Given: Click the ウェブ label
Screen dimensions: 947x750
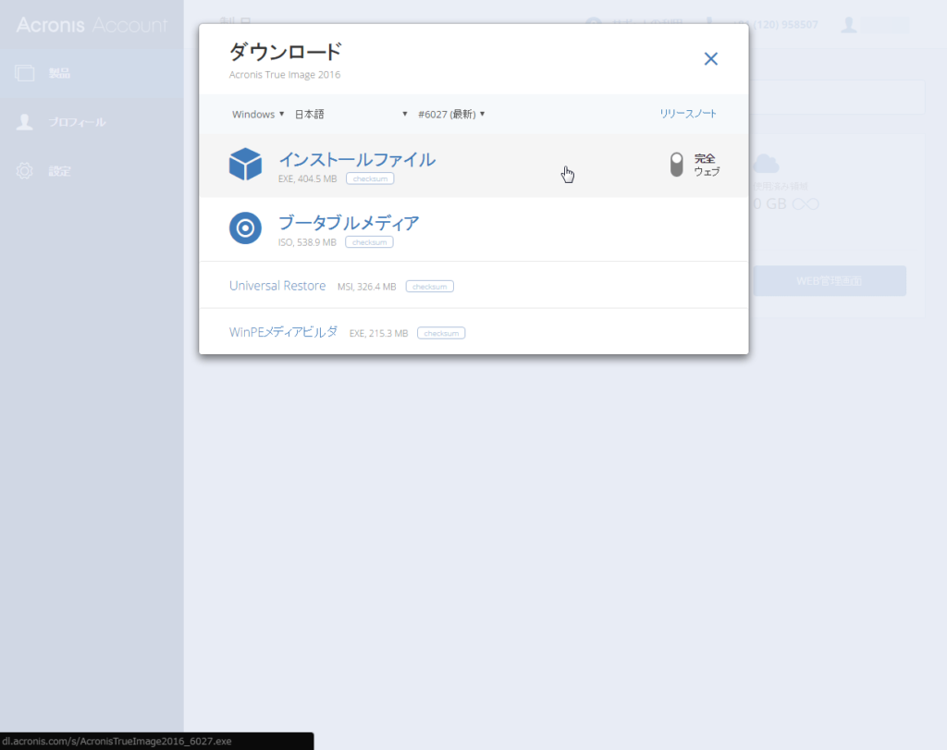Looking at the screenshot, I should (707, 171).
